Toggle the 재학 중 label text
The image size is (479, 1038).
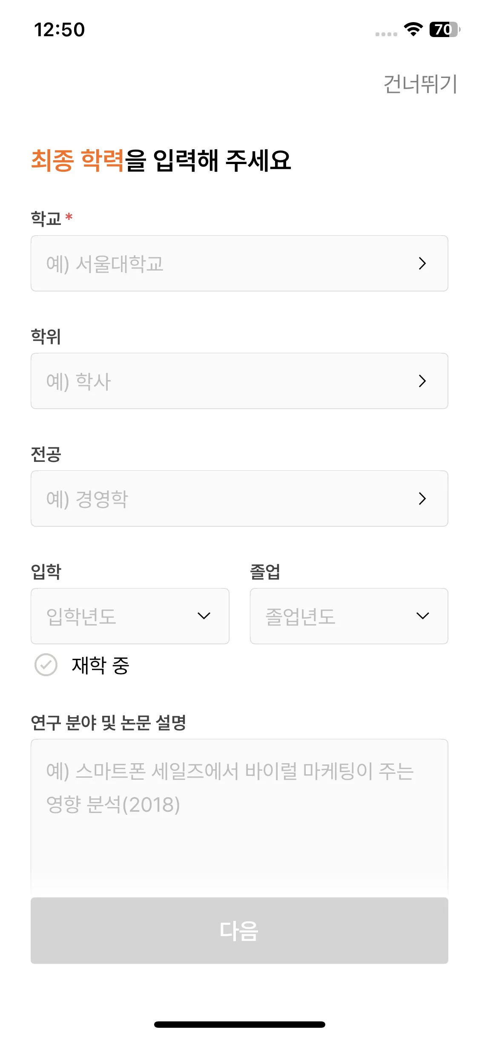click(100, 665)
